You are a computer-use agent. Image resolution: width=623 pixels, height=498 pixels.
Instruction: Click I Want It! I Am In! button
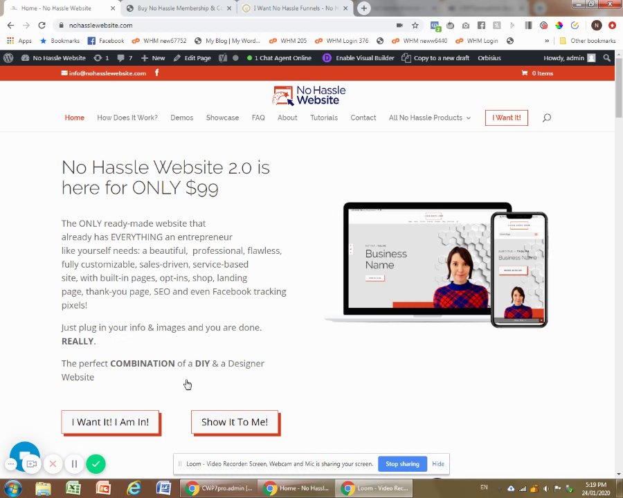point(111,422)
